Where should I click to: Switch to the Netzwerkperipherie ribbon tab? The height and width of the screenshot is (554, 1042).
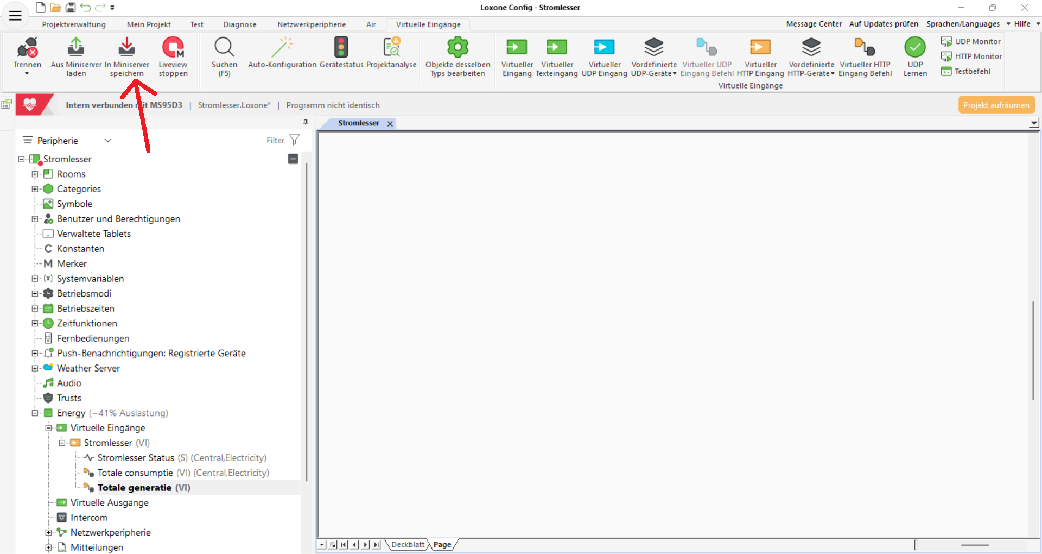311,24
